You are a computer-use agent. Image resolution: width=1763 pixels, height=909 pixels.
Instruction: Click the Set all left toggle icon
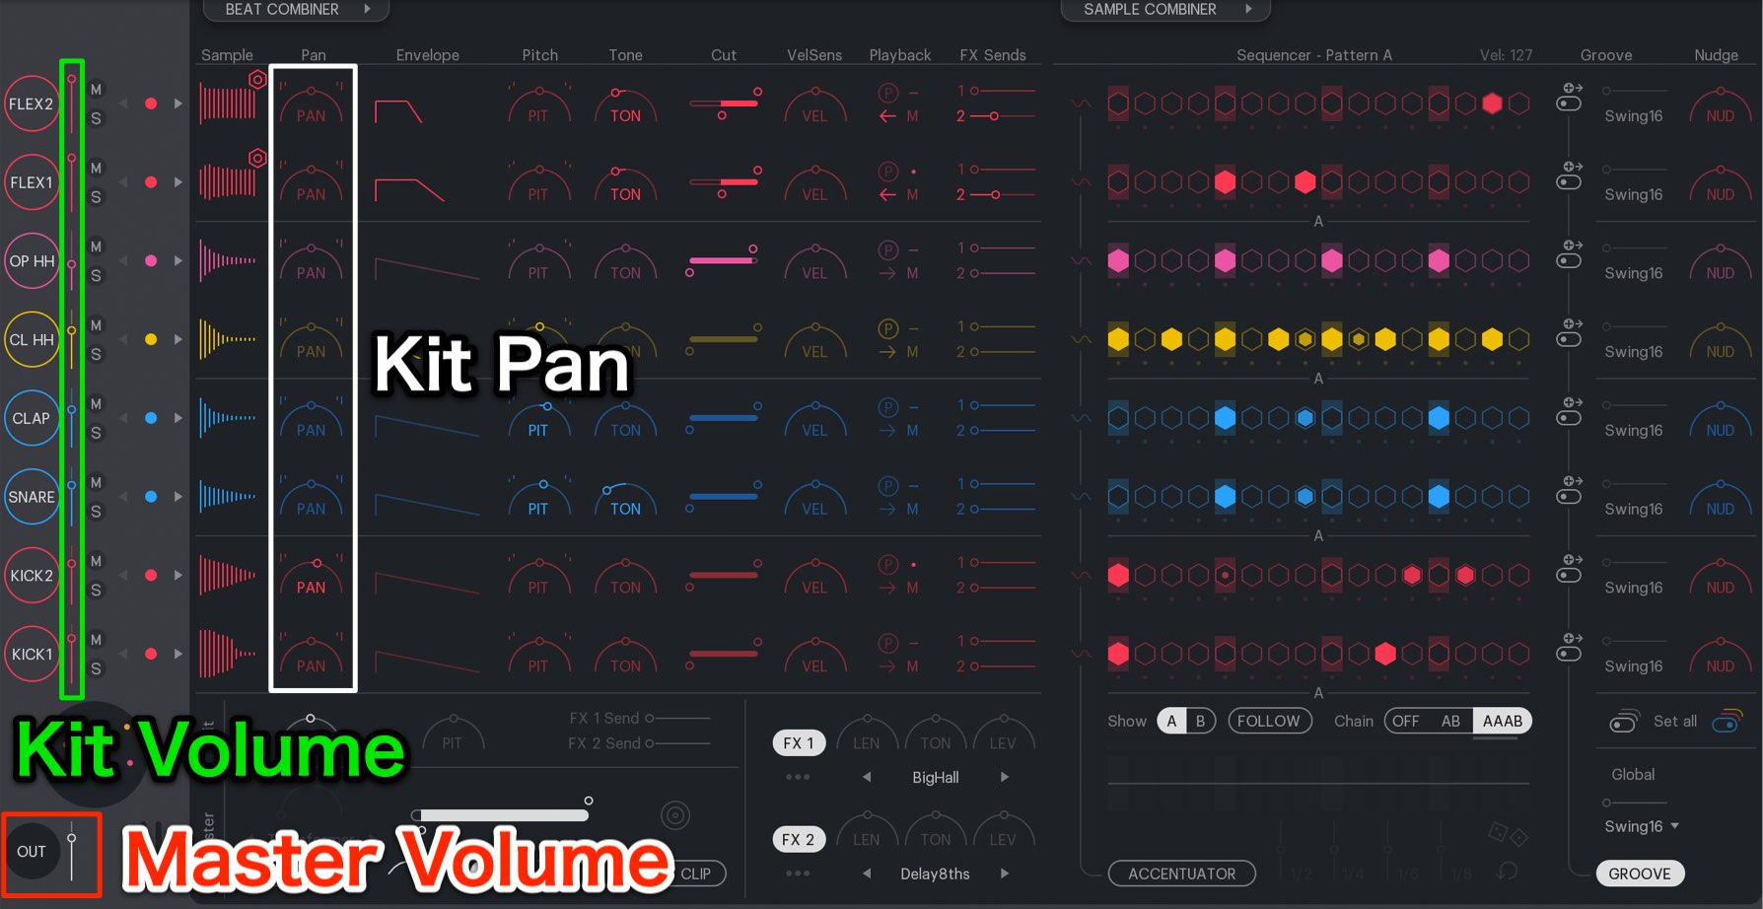[x=1625, y=721]
